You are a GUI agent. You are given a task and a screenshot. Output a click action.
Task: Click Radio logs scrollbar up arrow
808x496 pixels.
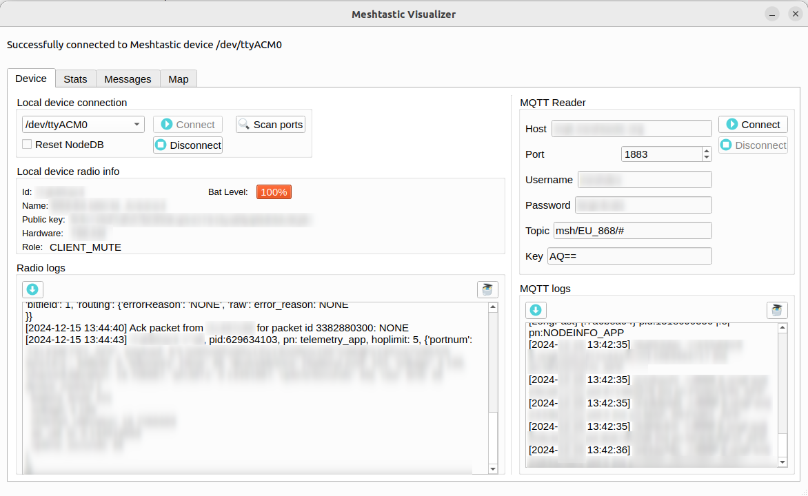493,307
